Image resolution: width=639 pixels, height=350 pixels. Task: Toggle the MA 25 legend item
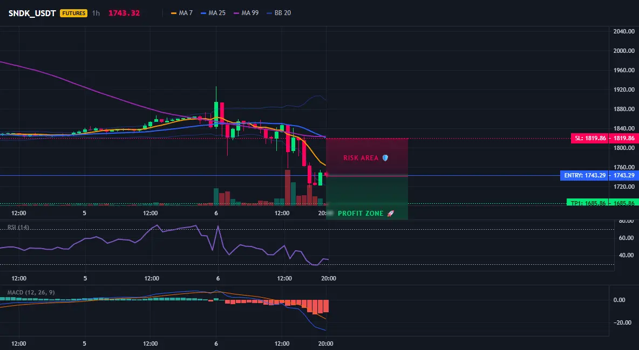pos(213,13)
